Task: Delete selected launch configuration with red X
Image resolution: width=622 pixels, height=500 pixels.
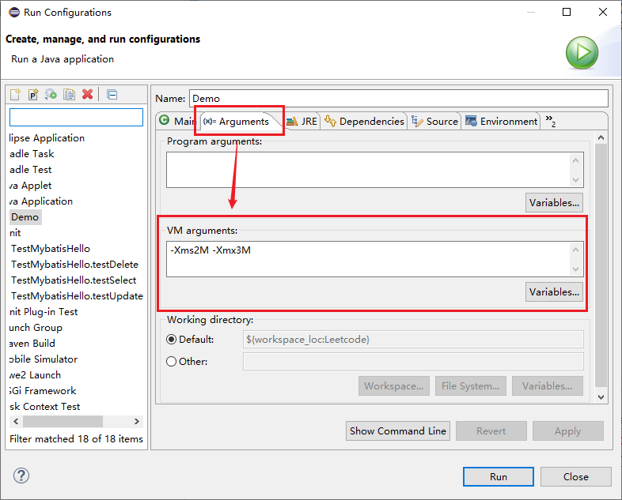Action: point(88,94)
